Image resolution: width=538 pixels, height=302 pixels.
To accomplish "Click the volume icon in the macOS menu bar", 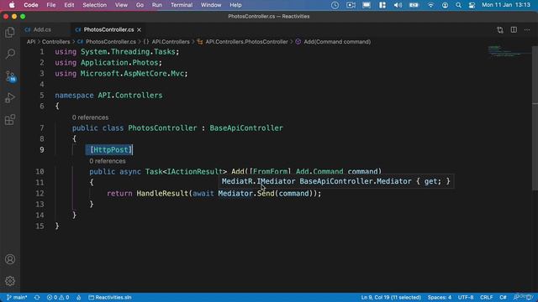I will tap(398, 5).
